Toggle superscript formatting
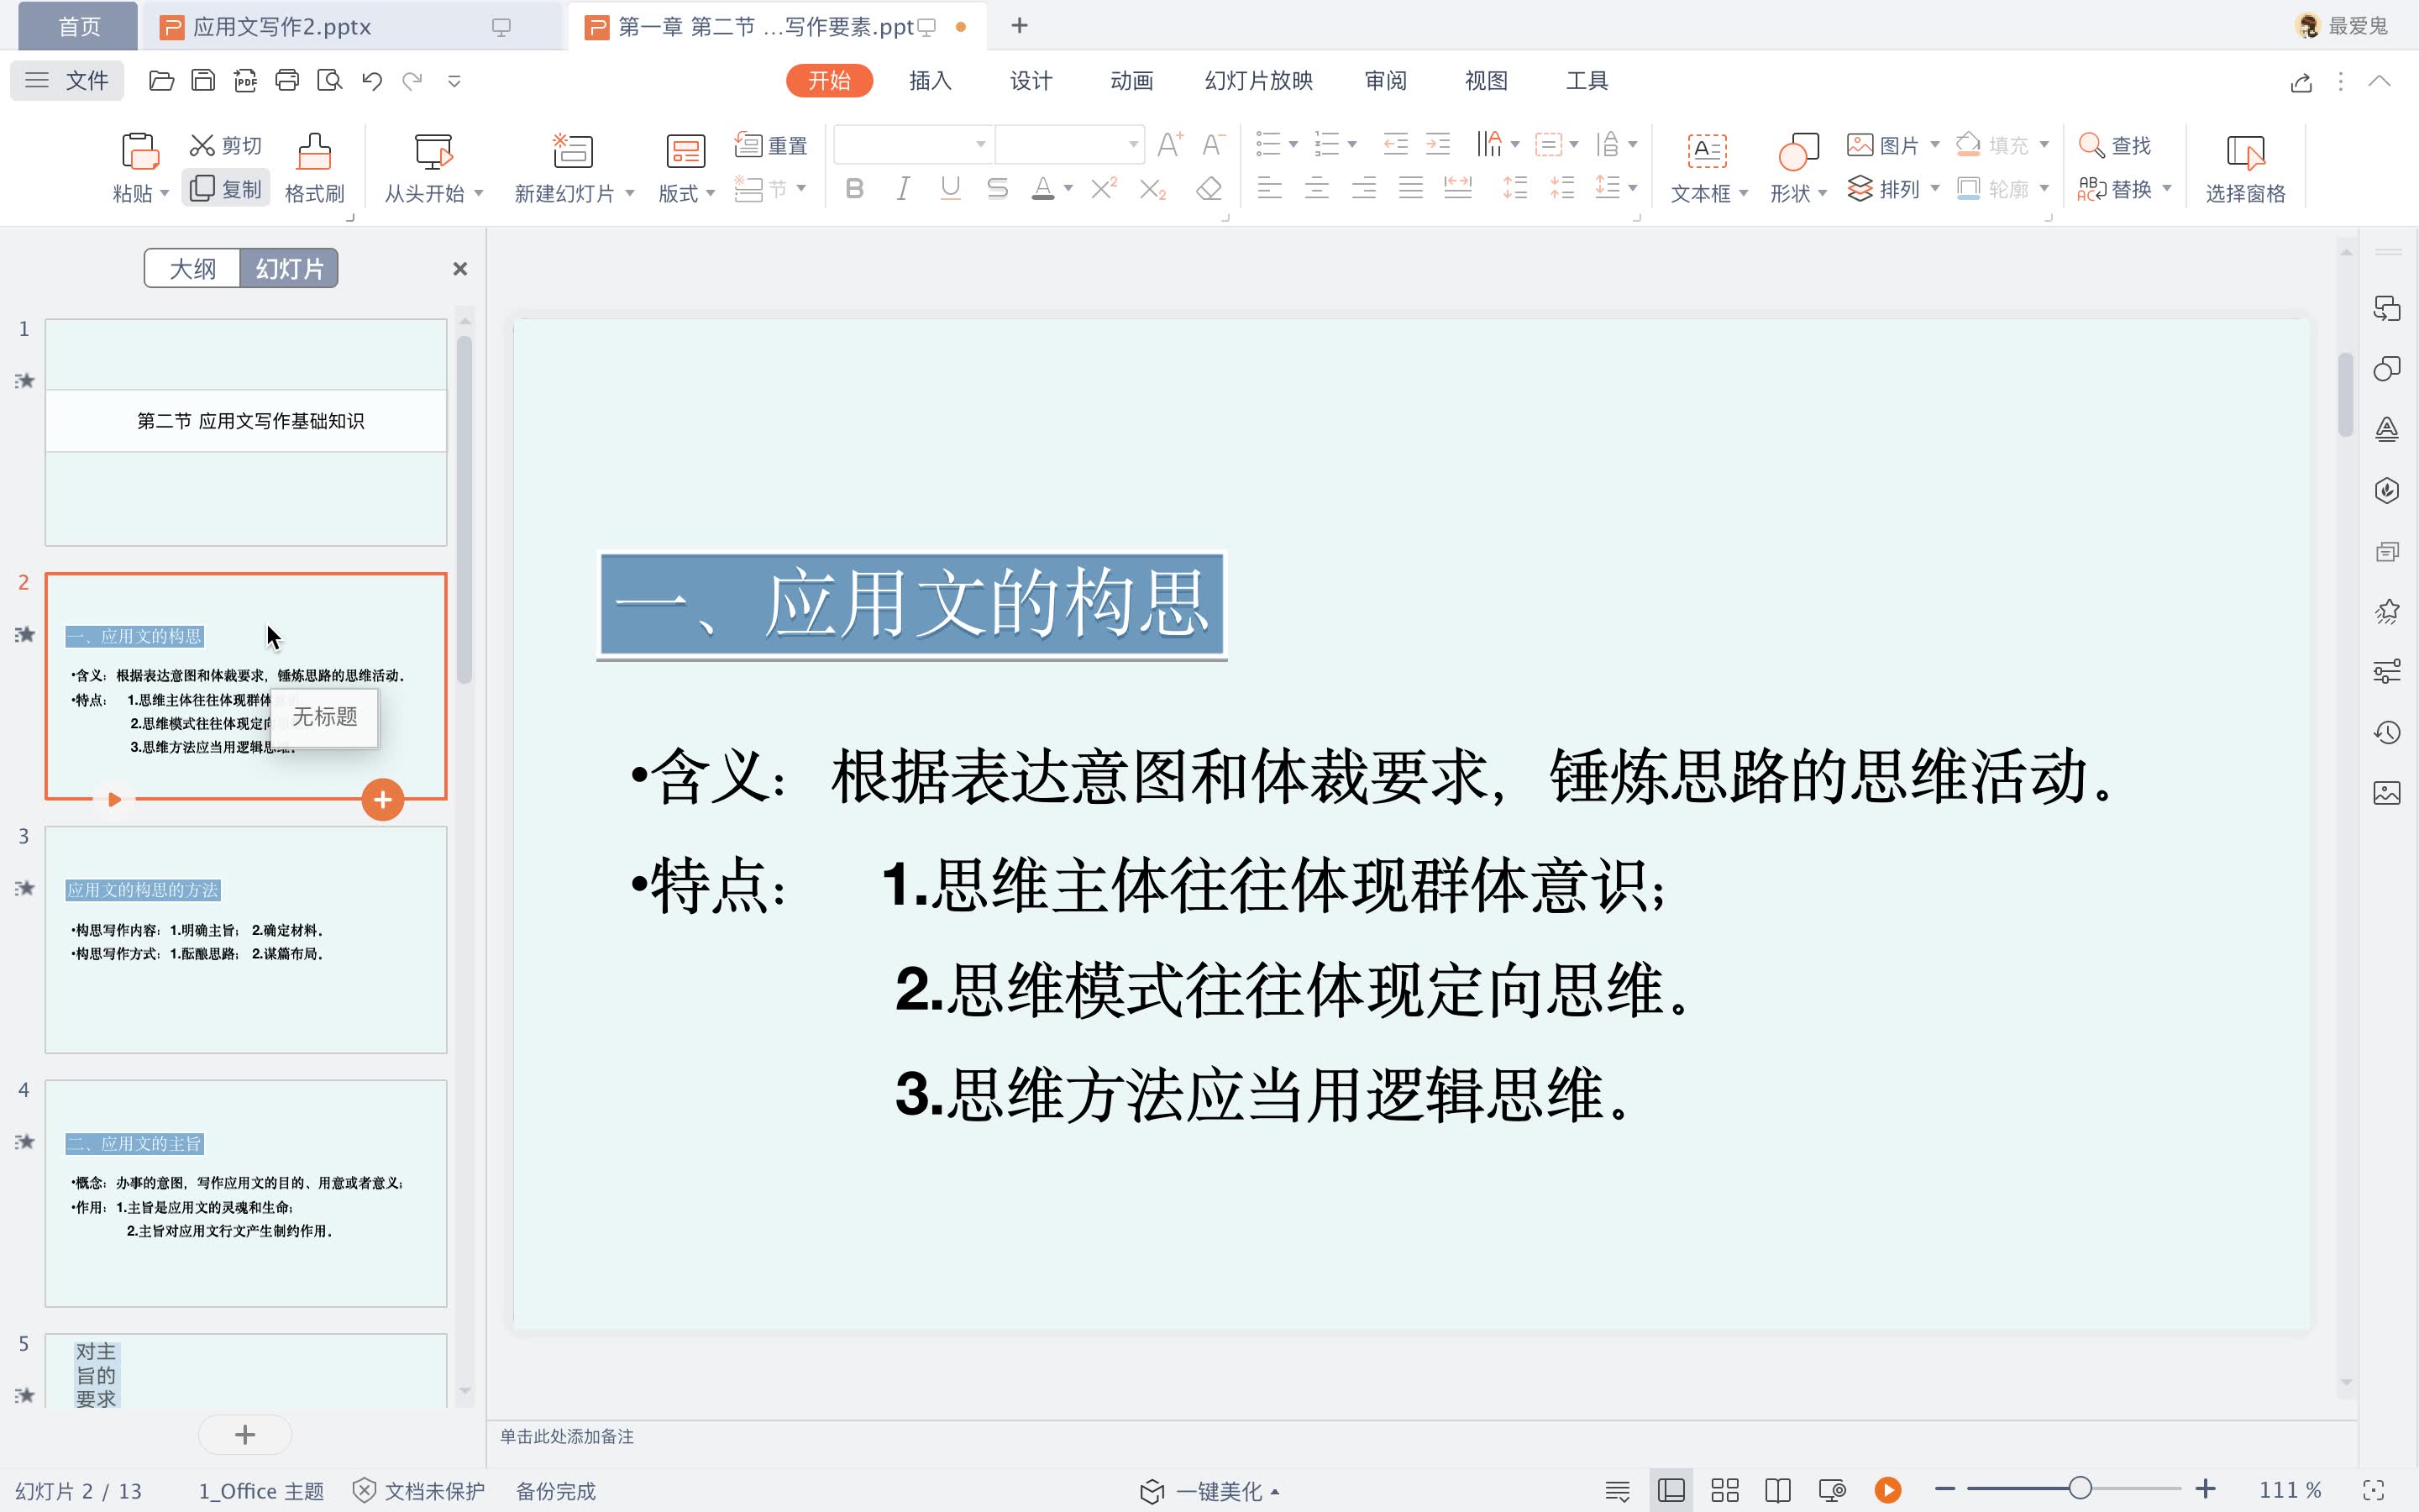 pos(1104,189)
